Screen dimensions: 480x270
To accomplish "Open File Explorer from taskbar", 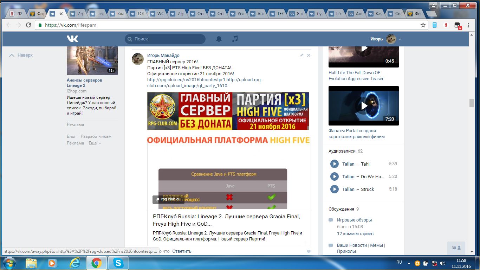I will (x=31, y=263).
